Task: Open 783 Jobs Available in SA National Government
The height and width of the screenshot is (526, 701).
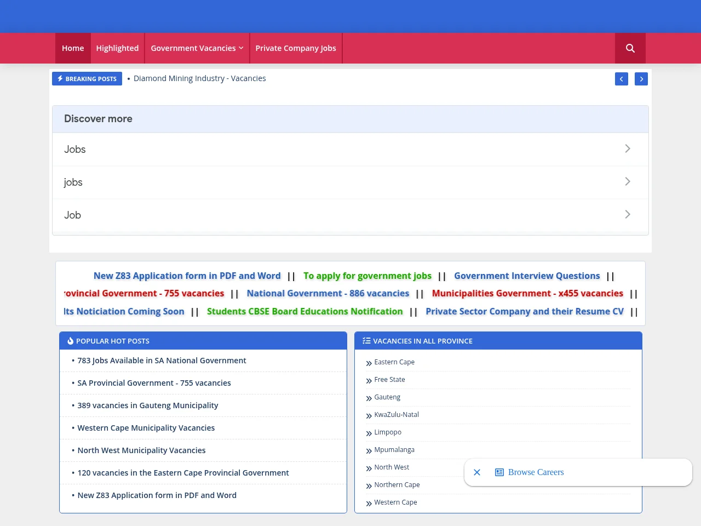Action: click(x=162, y=361)
